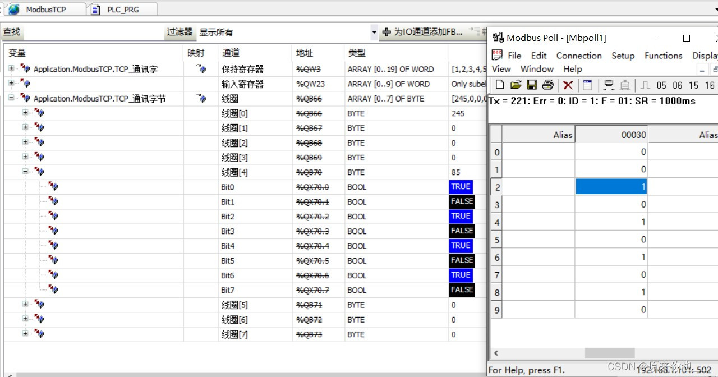Click the 地址 column header
The width and height of the screenshot is (718, 377).
coord(318,53)
